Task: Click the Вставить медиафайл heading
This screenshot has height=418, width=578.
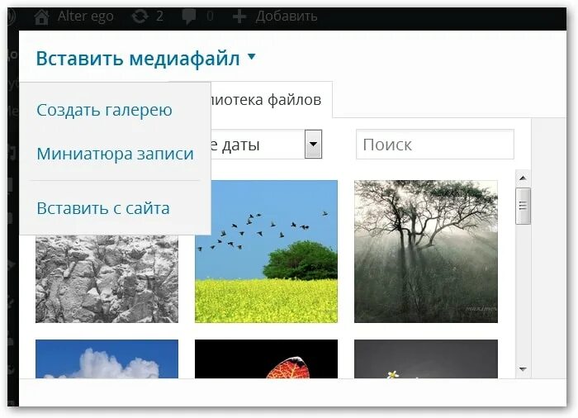Action: (x=138, y=59)
